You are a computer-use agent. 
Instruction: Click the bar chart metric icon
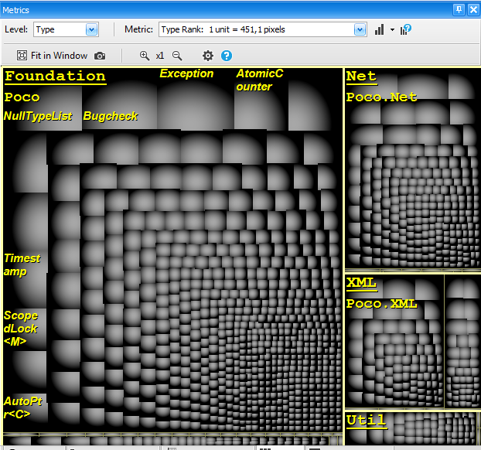pyautogui.click(x=380, y=29)
